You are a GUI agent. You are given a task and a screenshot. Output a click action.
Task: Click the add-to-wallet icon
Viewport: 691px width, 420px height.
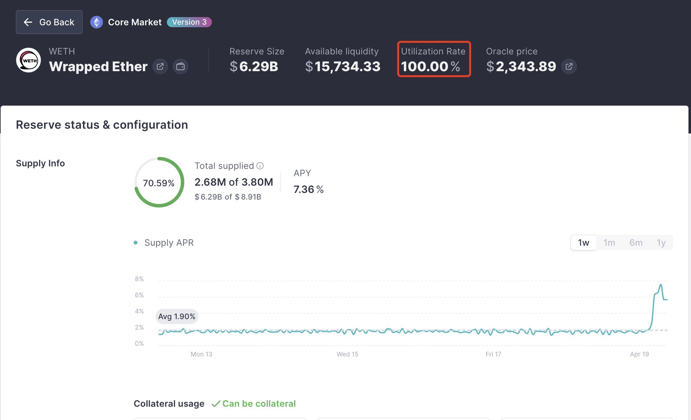click(181, 66)
